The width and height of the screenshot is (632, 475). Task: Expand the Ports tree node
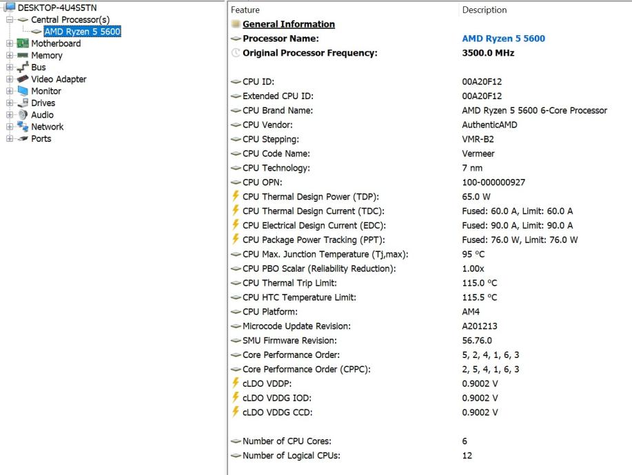pos(9,138)
